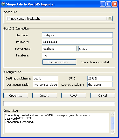This screenshot has height=138, width=119.
Task: Click the Import Log scroll down arrow
Action: pos(113,132)
